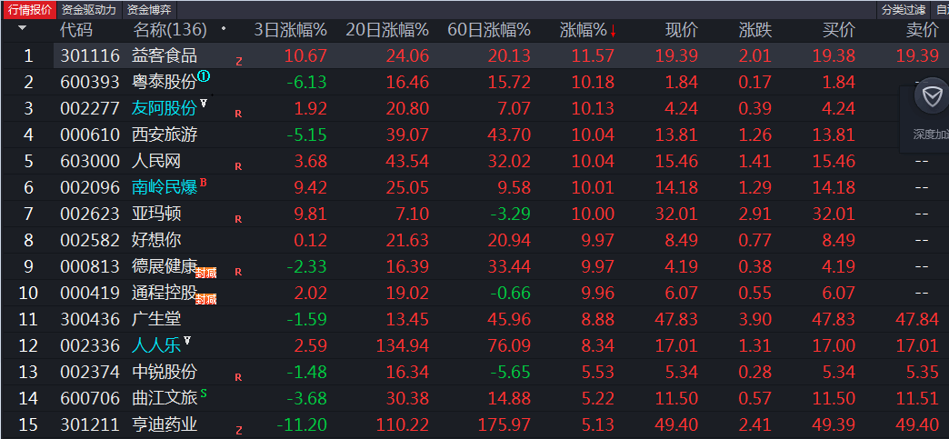Click the 封减 tag on 德展健康

[x=206, y=273]
